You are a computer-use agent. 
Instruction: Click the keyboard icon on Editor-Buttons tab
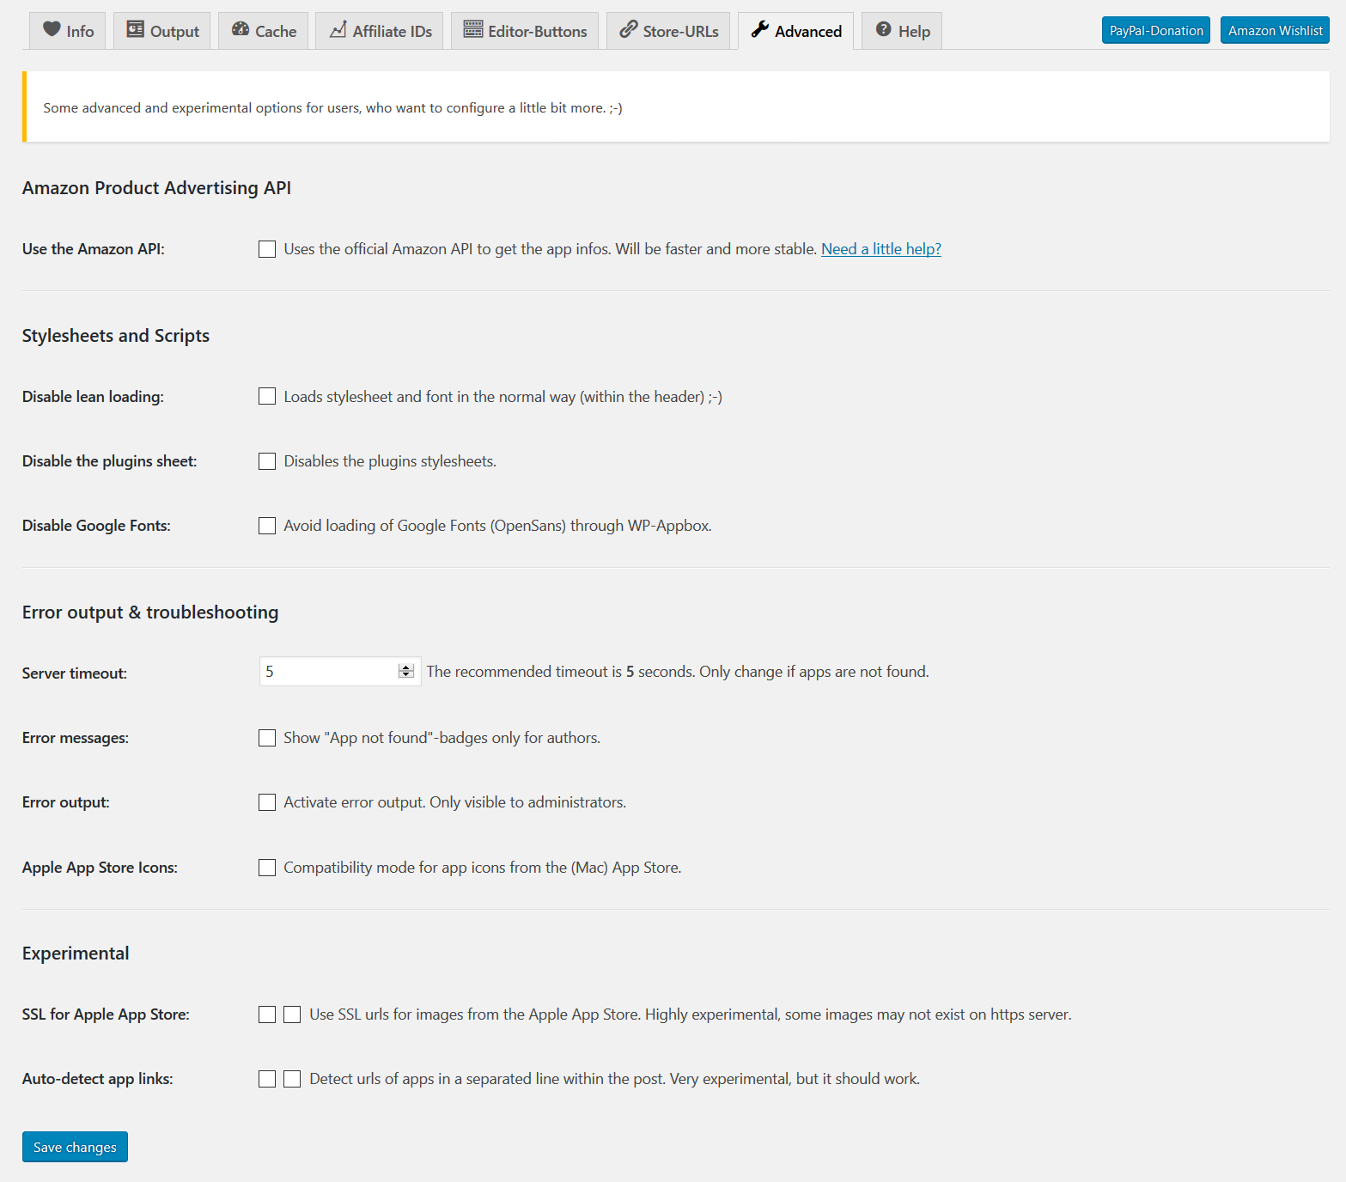coord(473,29)
